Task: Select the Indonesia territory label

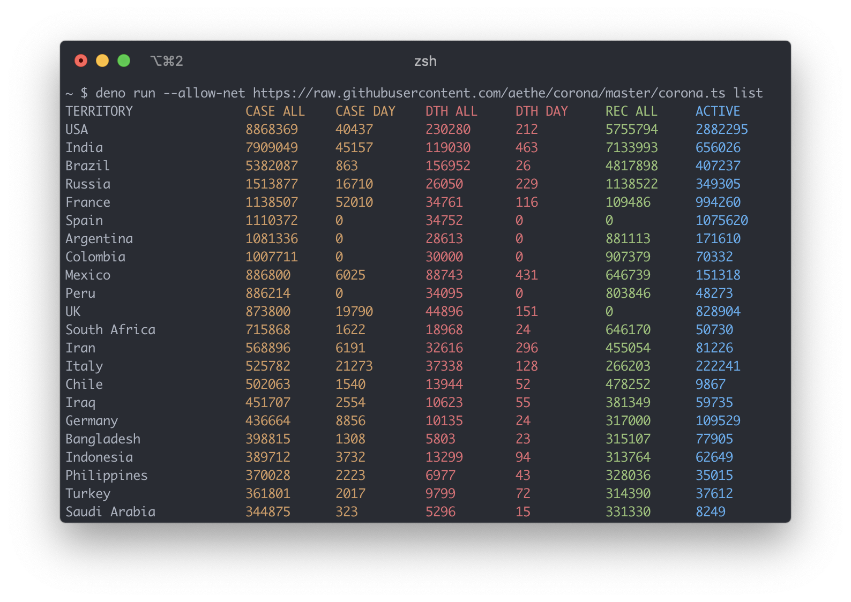Action: [x=99, y=457]
